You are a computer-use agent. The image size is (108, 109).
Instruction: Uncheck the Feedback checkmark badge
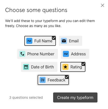pos(67,77)
